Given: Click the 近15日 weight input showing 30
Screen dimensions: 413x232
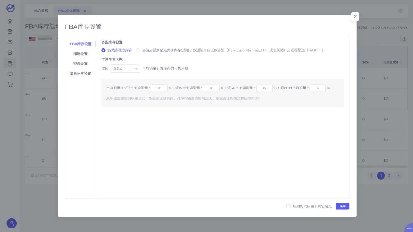Looking at the screenshot, I should coord(211,88).
